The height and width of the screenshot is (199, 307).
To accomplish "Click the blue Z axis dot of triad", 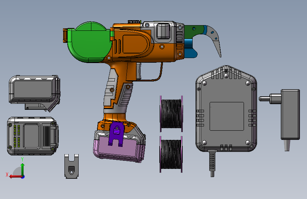I will click(23, 177).
